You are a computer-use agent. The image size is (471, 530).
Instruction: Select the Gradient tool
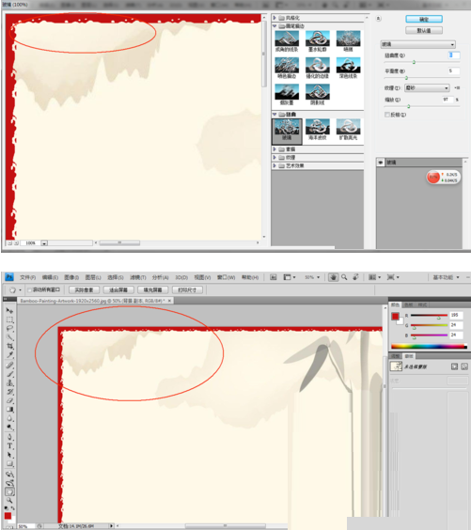[x=9, y=410]
